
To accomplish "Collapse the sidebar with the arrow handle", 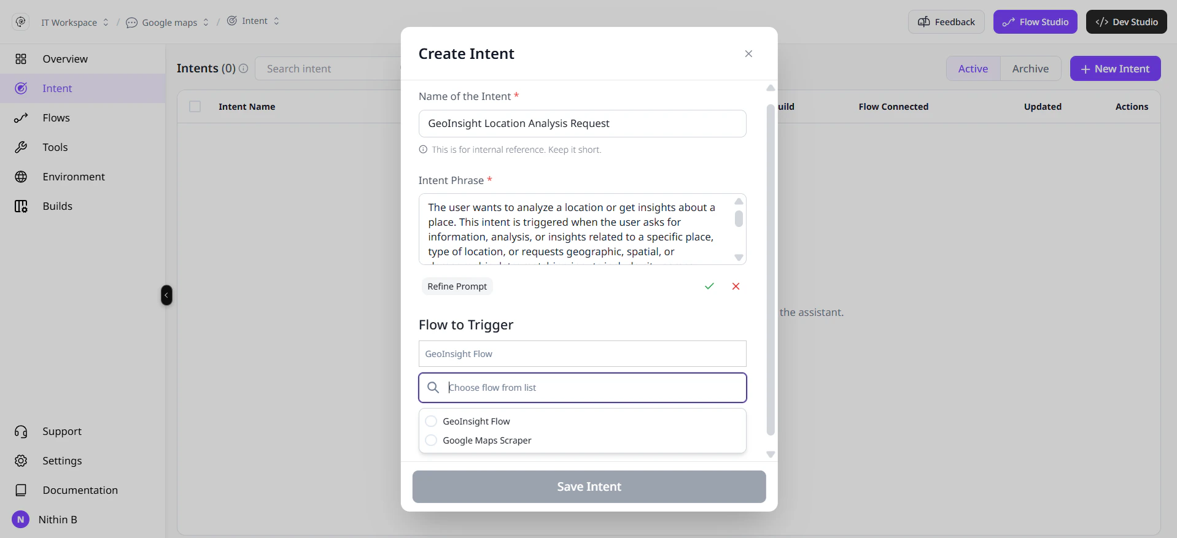I will click(x=166, y=295).
